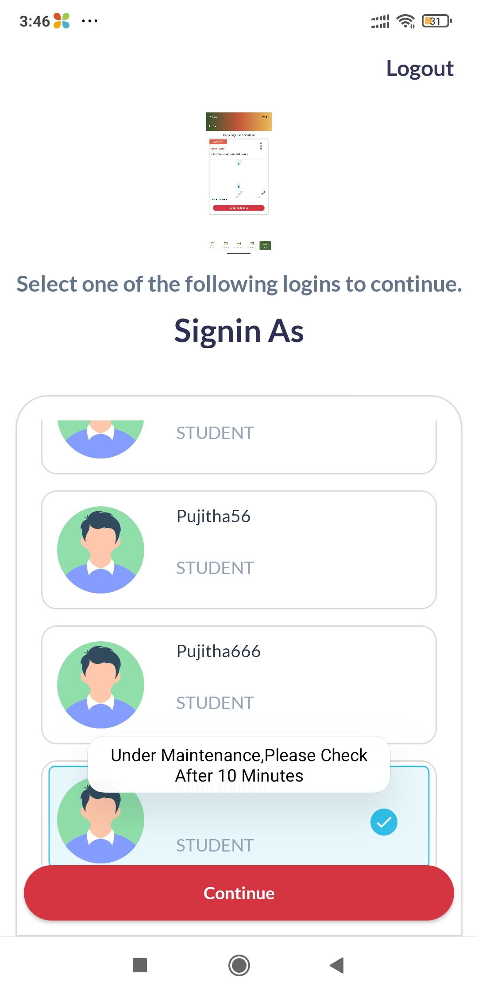The width and height of the screenshot is (478, 994).
Task: Tap the Under Maintenance toast message
Action: (239, 765)
